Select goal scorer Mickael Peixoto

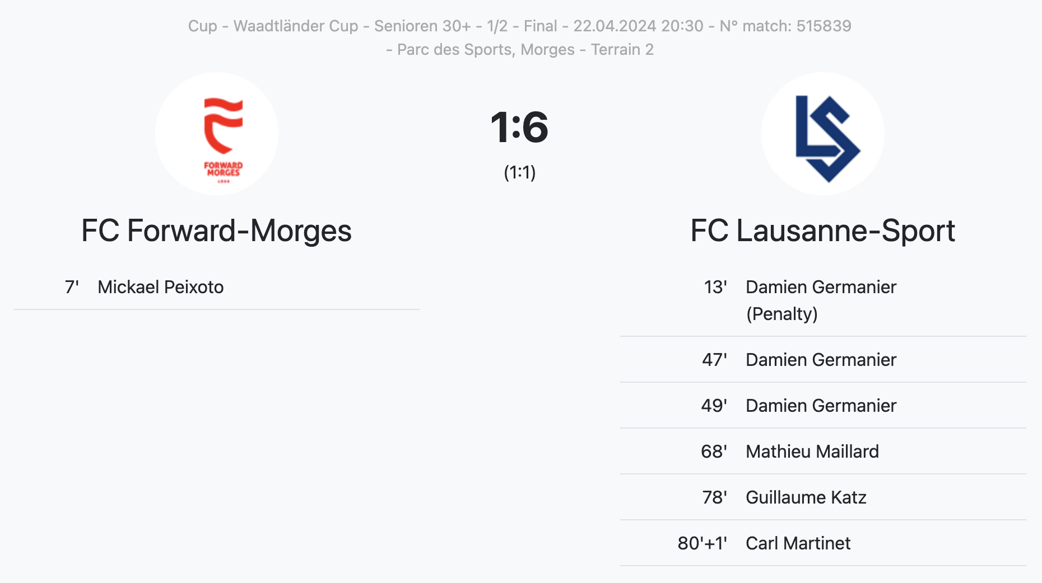click(x=161, y=287)
